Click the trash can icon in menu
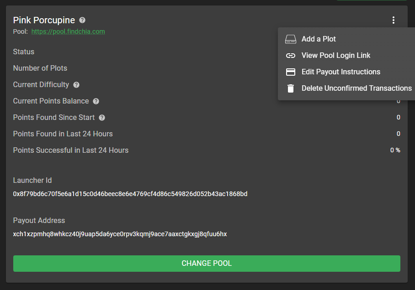The width and height of the screenshot is (415, 290). [291, 88]
